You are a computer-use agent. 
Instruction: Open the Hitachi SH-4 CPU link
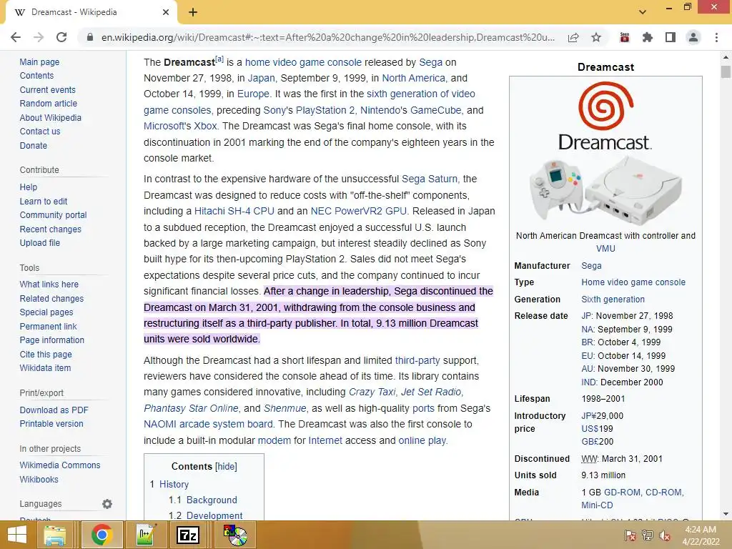(234, 211)
